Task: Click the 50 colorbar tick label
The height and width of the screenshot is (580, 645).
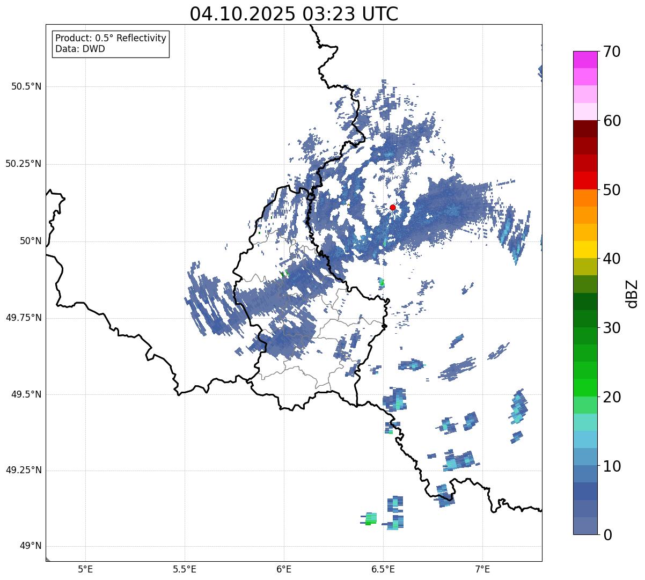Action: point(612,190)
